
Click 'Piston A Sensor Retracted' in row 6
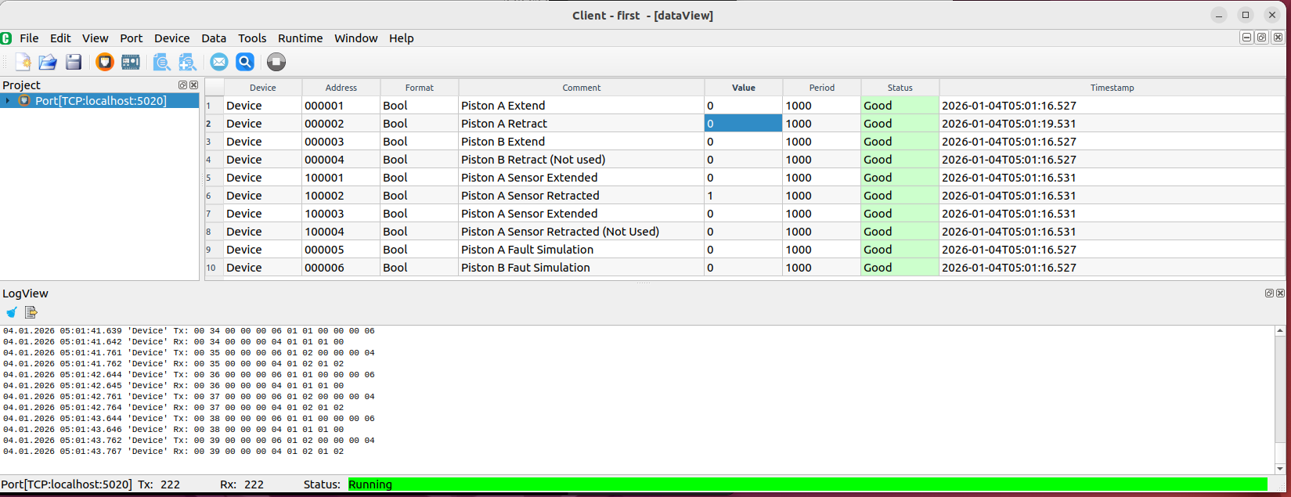582,196
